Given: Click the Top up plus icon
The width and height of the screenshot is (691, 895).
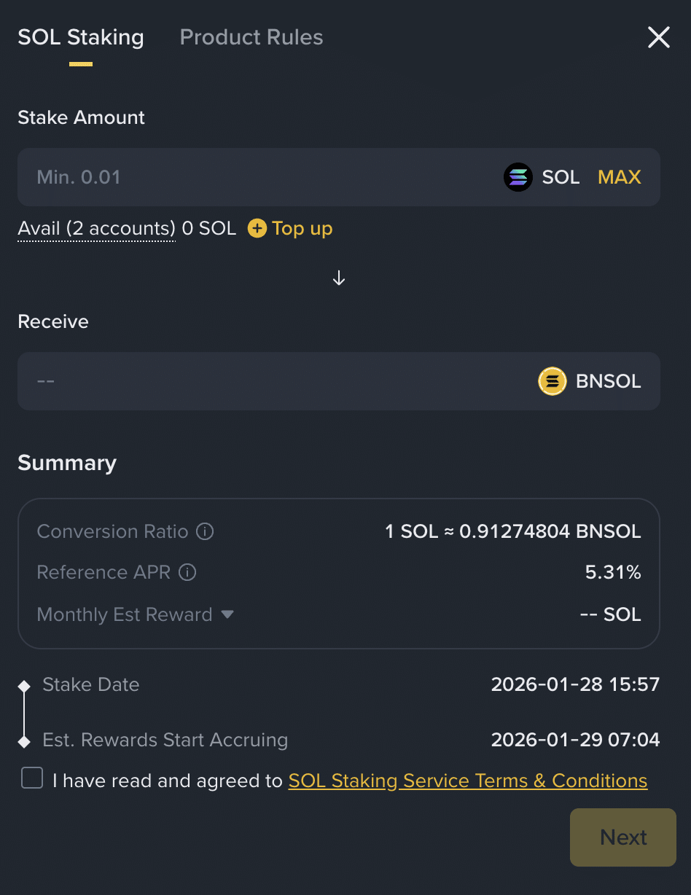Looking at the screenshot, I should [257, 228].
